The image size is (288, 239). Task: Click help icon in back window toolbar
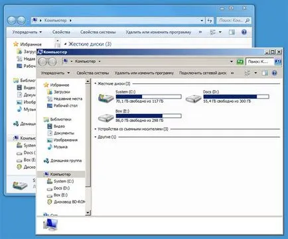[x=244, y=32]
